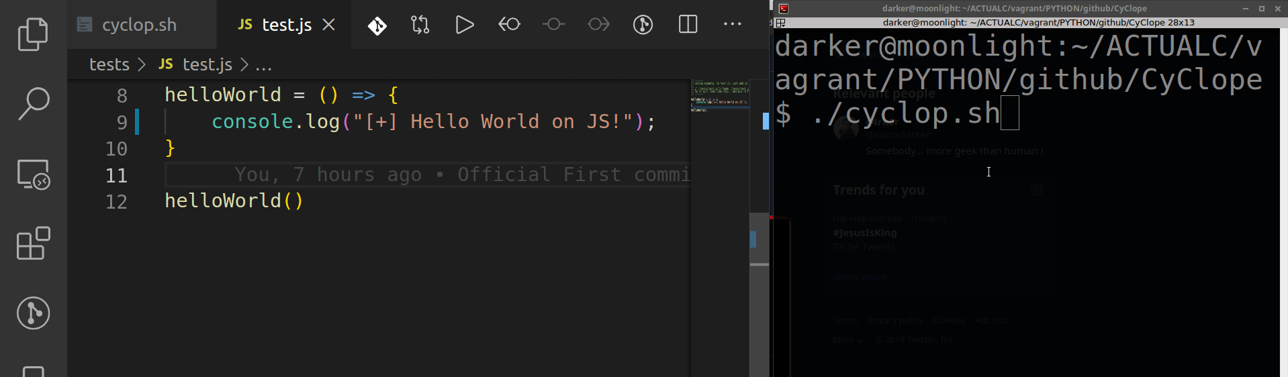Click the breadcrumb ellipsis symbol
Image resolution: width=1288 pixels, height=377 pixels.
(264, 66)
